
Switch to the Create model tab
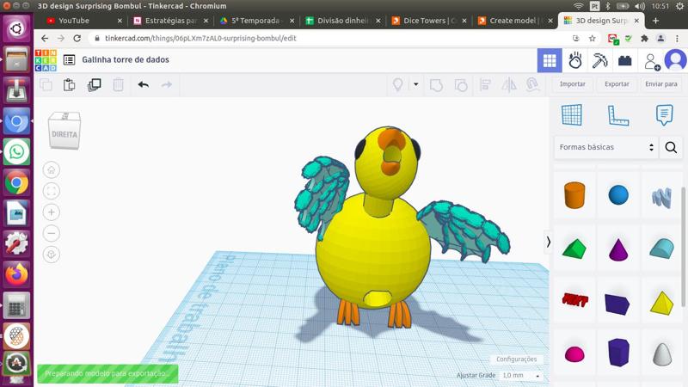[x=513, y=21]
